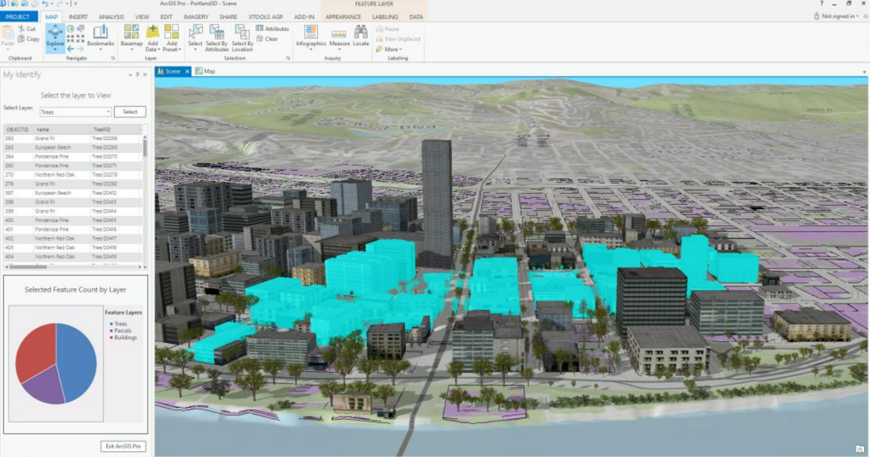Expand the Basemap dropdown arrow
870x457 pixels.
(x=132, y=49)
